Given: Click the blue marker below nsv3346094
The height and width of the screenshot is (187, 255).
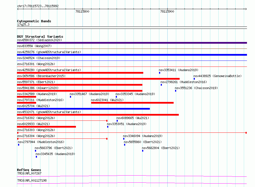Looking at the screenshot, I should (124, 139).
